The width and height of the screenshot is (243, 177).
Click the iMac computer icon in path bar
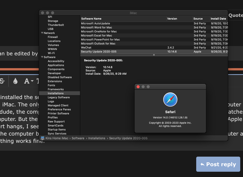(43, 138)
